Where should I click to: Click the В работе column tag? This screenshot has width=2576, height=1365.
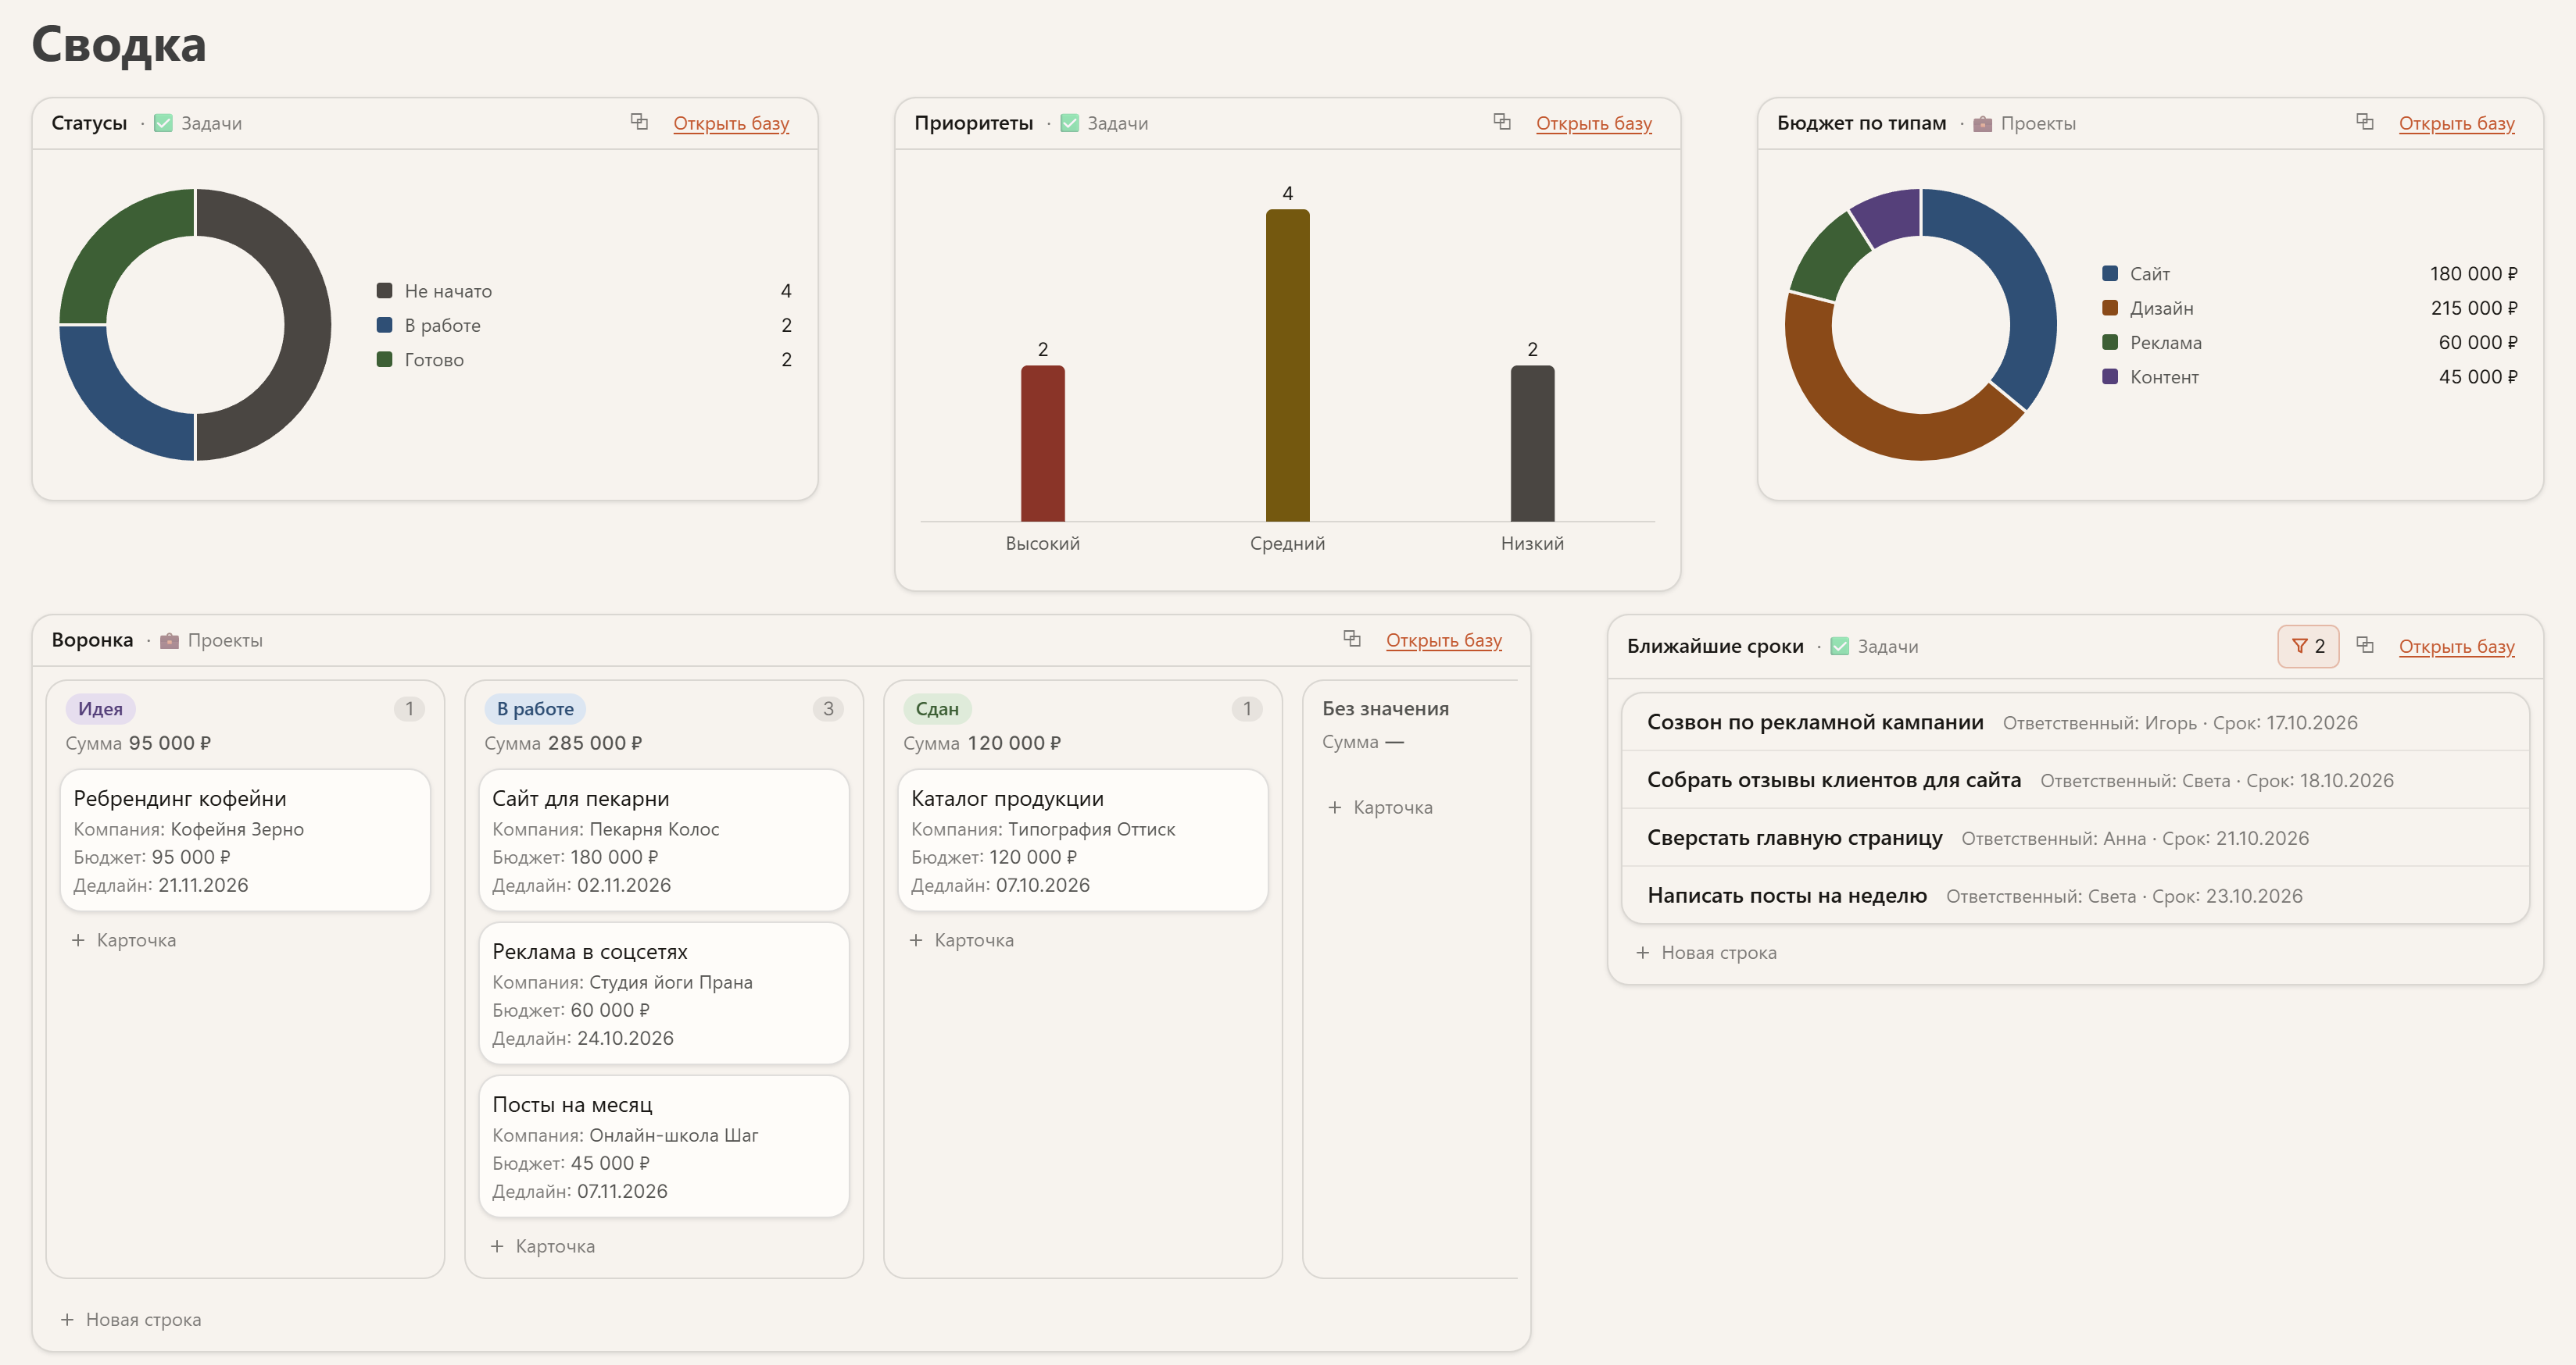535,708
